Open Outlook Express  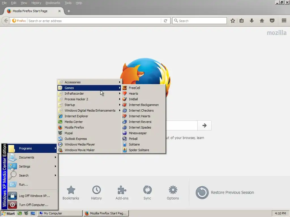[89, 139]
